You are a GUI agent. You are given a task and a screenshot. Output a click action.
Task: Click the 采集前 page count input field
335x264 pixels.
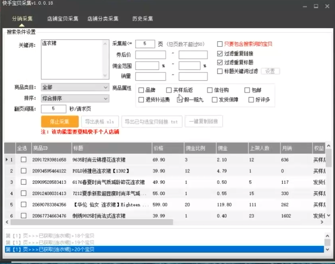[145, 44]
